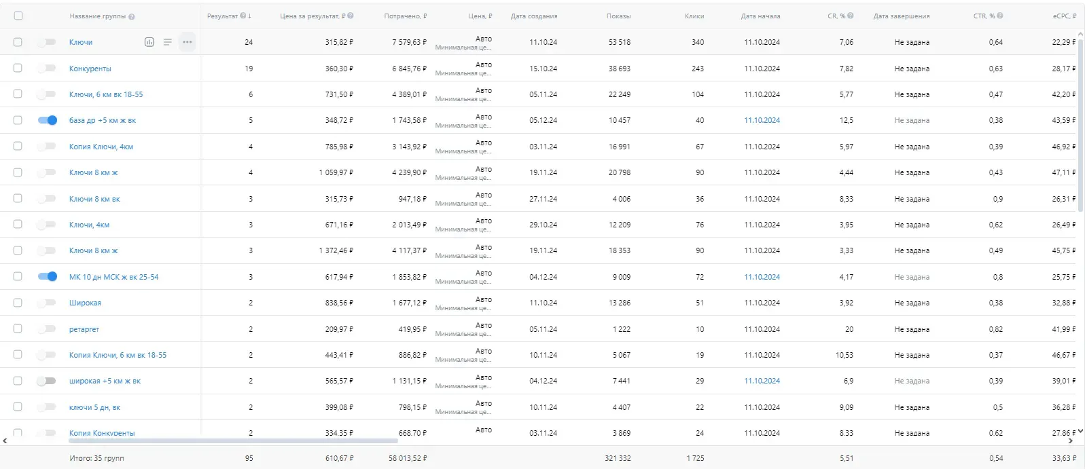Disable the 'база др +5 км ж вк' toggle
This screenshot has width=1085, height=469.
tap(48, 120)
